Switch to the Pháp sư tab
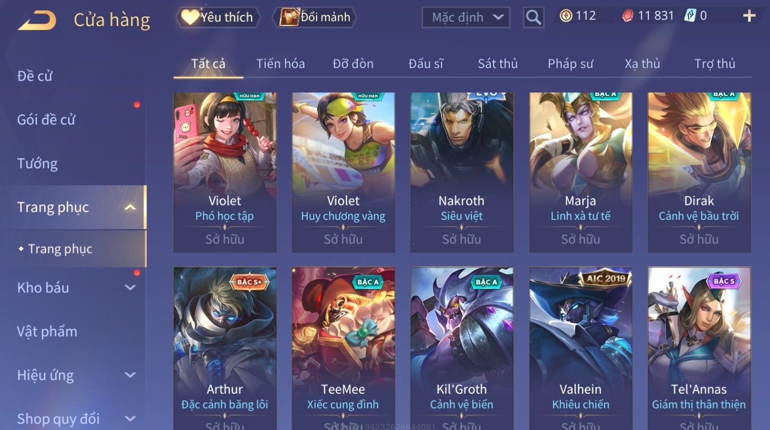This screenshot has width=770, height=430. click(570, 64)
